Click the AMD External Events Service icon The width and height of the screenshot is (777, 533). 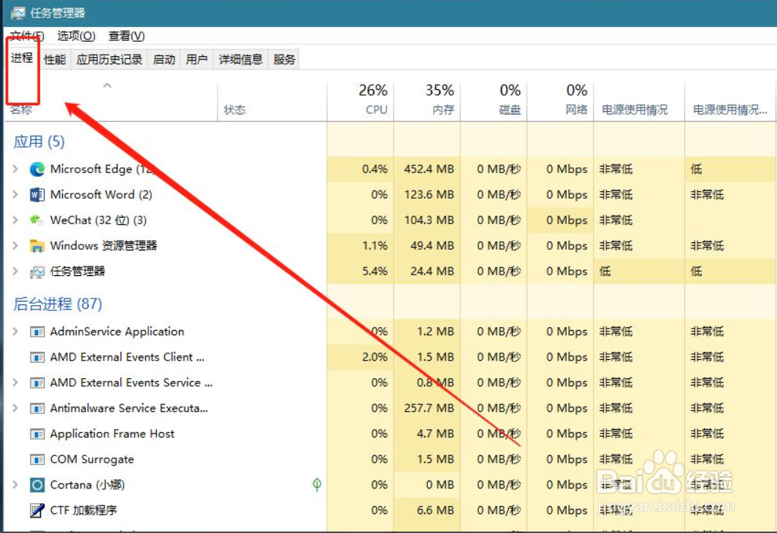click(x=37, y=383)
